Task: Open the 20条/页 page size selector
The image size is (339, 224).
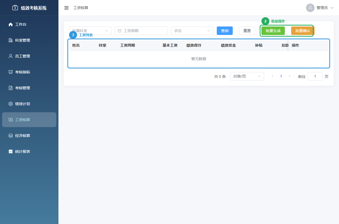Action: pos(247,76)
